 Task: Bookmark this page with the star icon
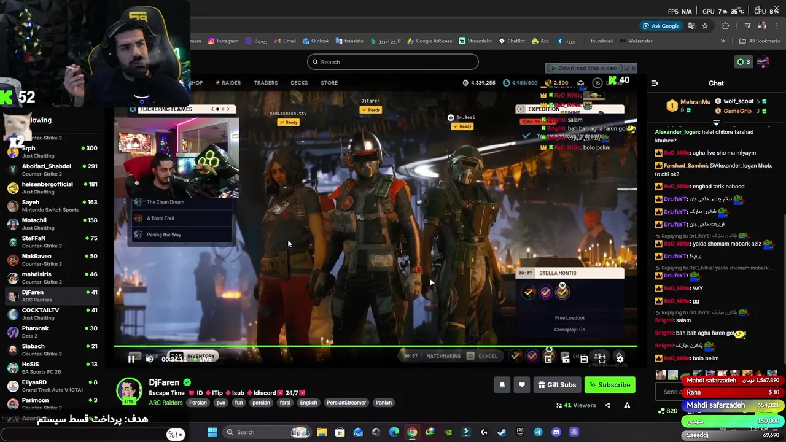(705, 26)
